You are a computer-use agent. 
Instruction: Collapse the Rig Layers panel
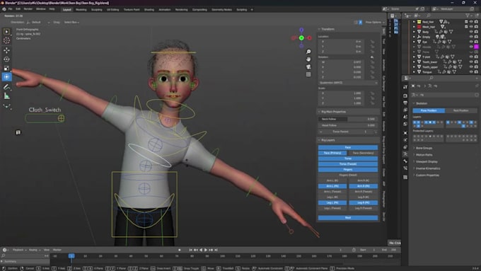click(x=319, y=140)
